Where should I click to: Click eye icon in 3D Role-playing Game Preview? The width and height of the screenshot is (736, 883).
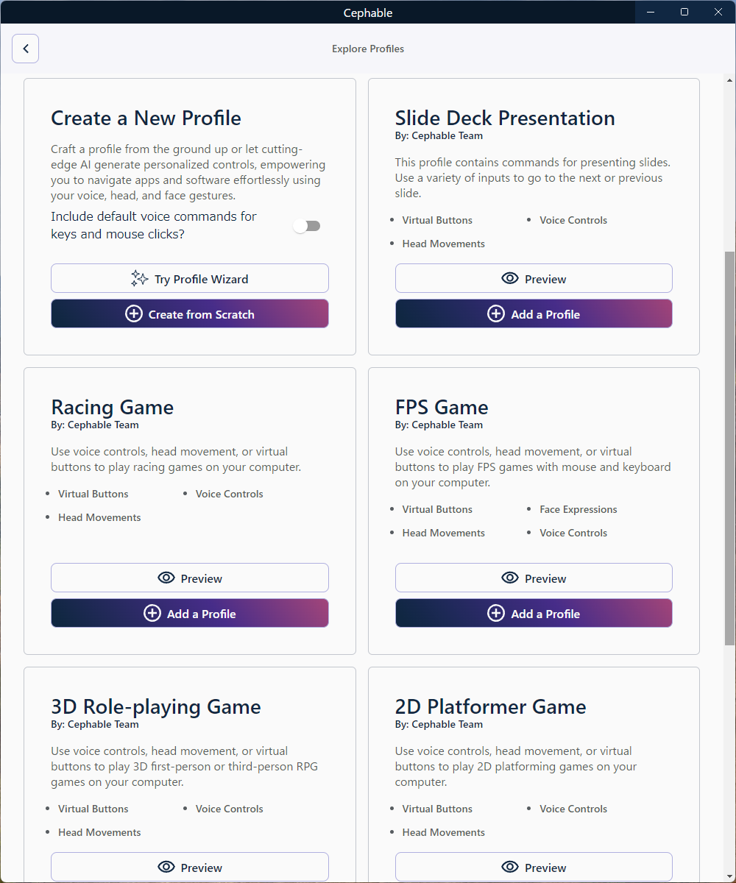click(166, 867)
